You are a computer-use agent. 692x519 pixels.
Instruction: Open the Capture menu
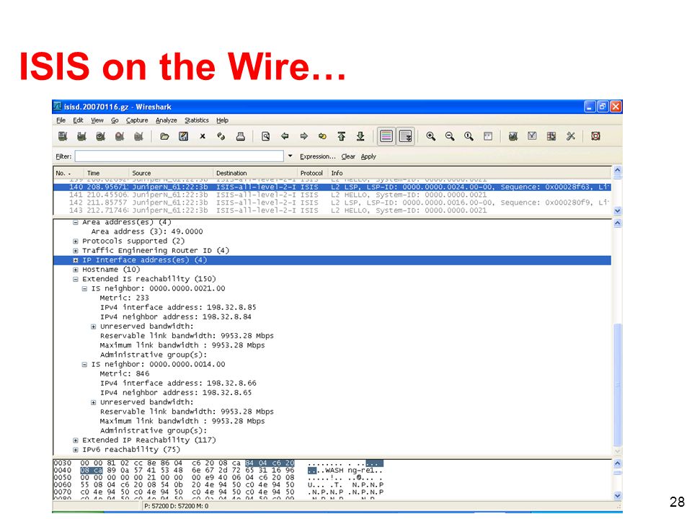[137, 120]
